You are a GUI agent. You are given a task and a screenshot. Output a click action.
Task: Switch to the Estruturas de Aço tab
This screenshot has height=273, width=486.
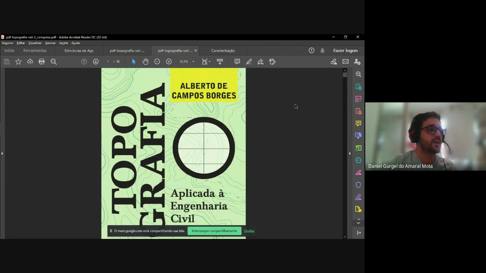79,50
